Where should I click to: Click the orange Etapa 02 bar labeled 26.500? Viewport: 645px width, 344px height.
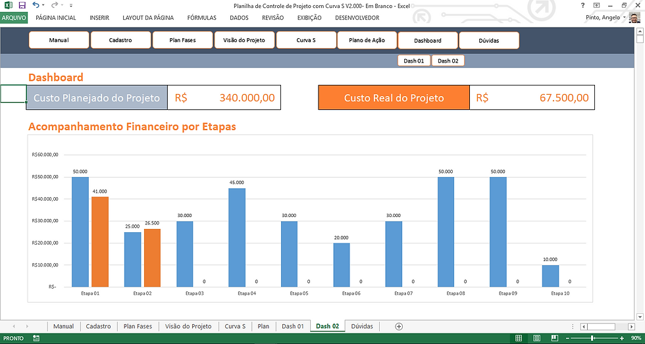[152, 258]
